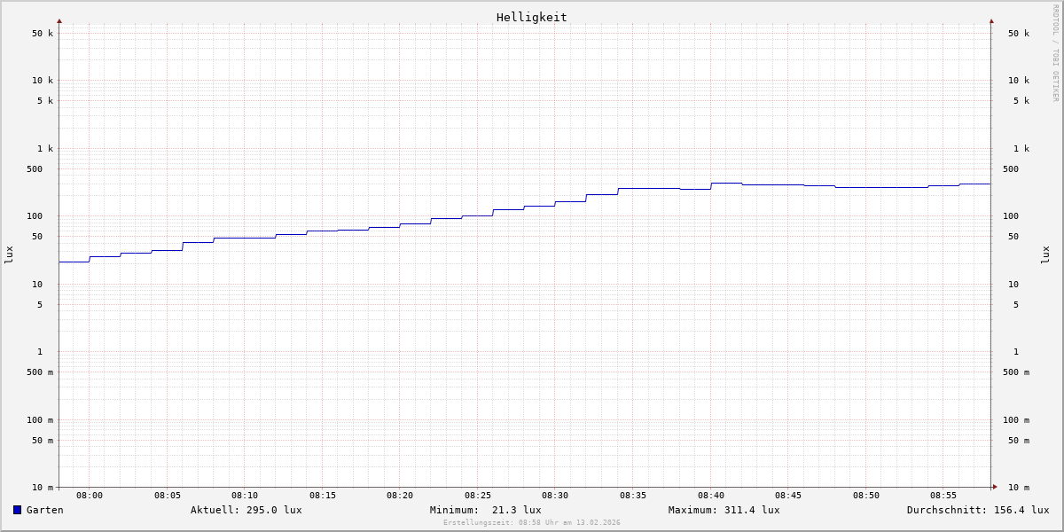Viewport: 1064px width, 532px height.
Task: Click the blue Garten legend color box
Action: pos(17,510)
